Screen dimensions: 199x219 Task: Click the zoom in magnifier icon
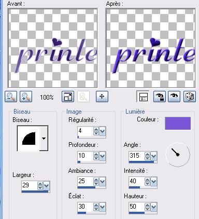pyautogui.click(x=26, y=97)
